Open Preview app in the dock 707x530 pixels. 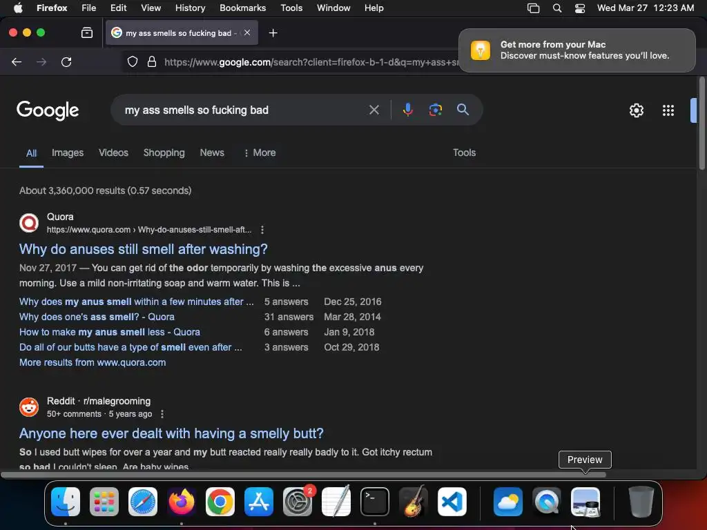tap(585, 502)
